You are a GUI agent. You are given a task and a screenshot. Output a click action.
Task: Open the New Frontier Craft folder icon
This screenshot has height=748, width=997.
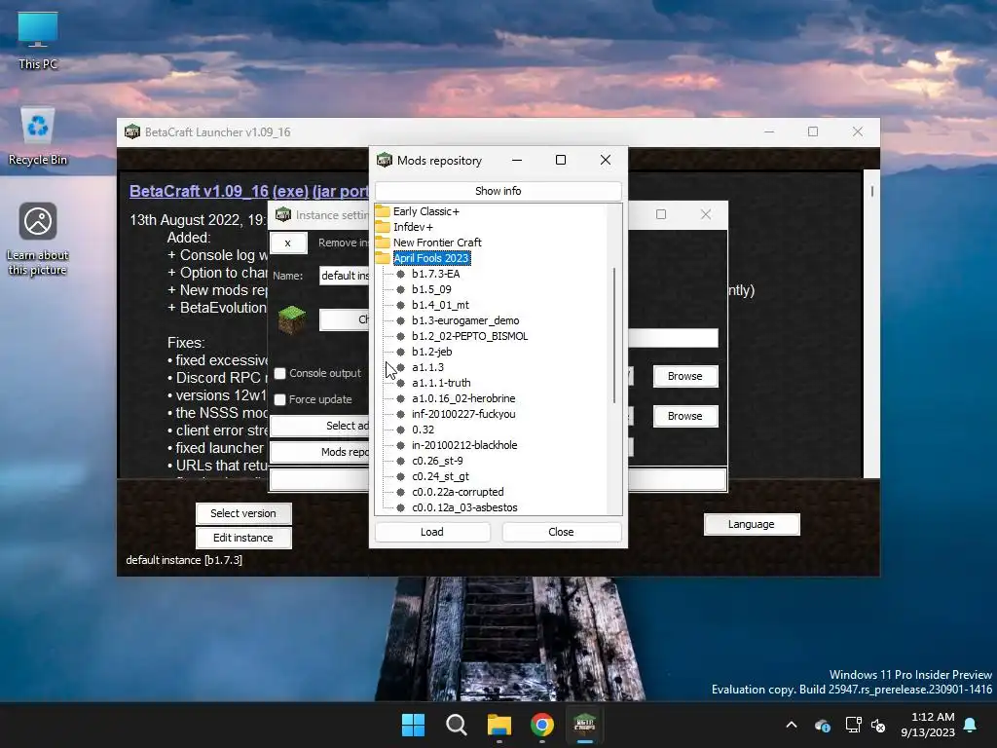(382, 243)
